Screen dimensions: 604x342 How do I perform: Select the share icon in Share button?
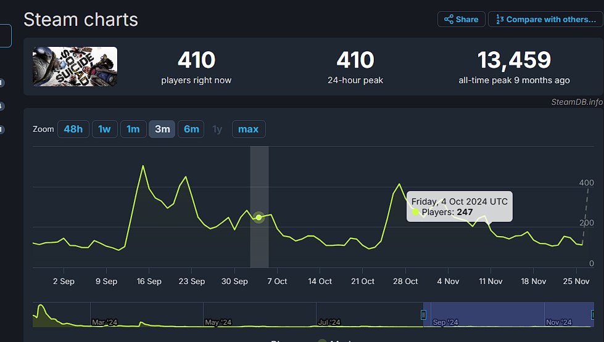[x=449, y=19]
